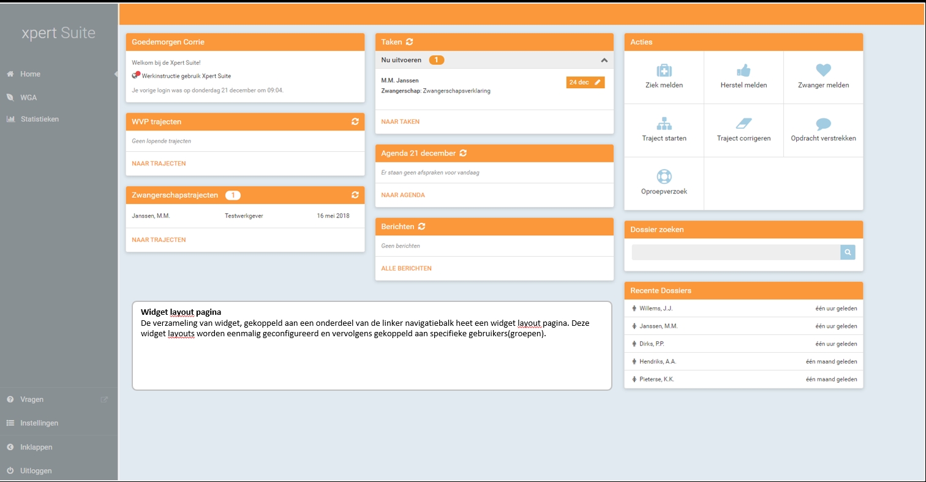Click the Dossier zoeken search field
The width and height of the screenshot is (926, 482).
(735, 252)
